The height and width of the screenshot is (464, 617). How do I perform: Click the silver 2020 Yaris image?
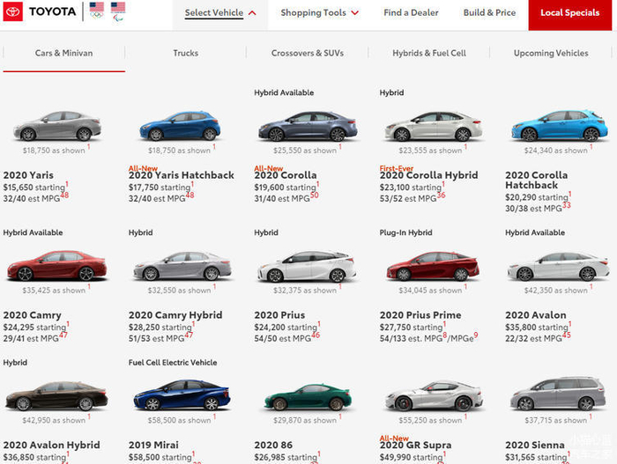coord(57,126)
